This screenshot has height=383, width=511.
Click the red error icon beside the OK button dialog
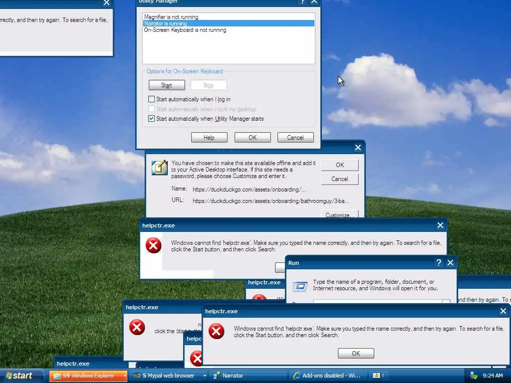tap(217, 331)
